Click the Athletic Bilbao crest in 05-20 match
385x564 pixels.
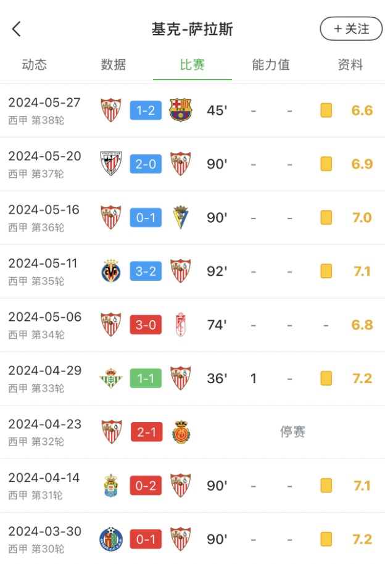tap(111, 164)
